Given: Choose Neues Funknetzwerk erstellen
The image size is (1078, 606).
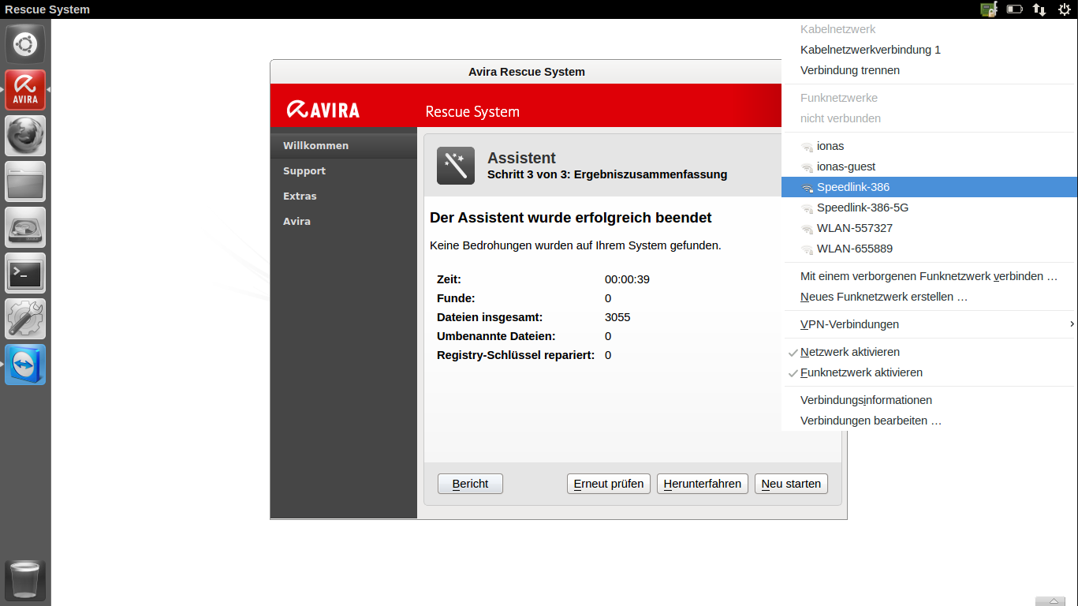Looking at the screenshot, I should tap(929, 297).
